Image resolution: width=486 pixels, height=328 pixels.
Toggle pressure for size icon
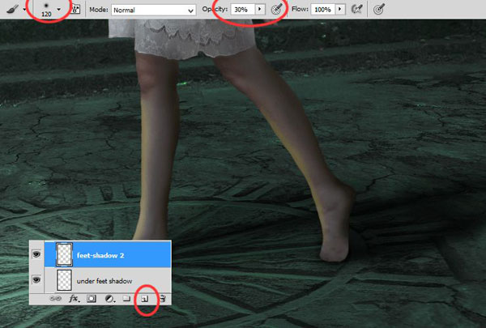379,9
